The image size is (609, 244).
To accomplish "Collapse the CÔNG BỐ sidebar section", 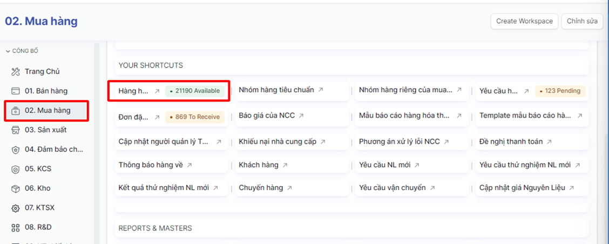I will 8,51.
